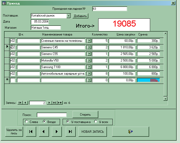Choose the У всех radio option

click(96, 122)
